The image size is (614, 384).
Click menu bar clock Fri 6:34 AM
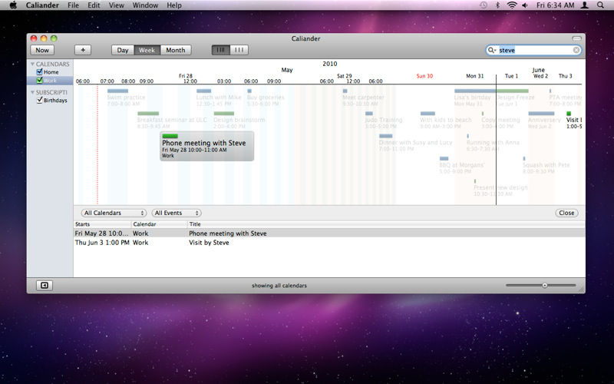click(555, 5)
